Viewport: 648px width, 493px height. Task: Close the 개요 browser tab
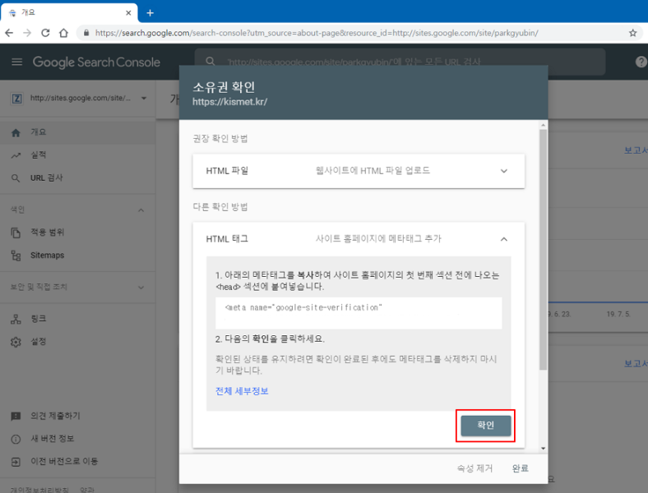(x=128, y=13)
